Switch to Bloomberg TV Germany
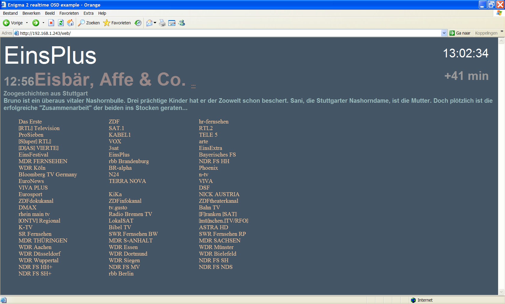 [48, 175]
